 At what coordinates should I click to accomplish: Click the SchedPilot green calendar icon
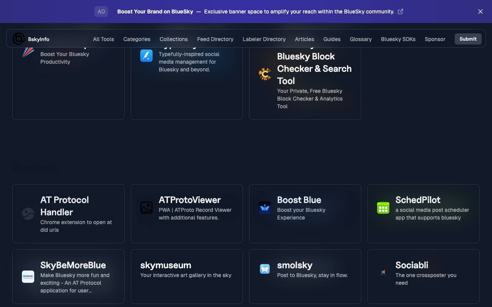383,208
